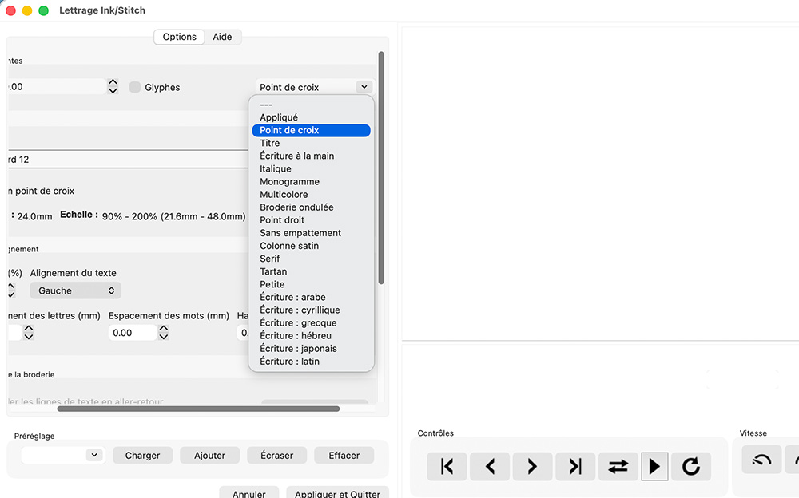Increase letter spacing stepper value

[29, 329]
